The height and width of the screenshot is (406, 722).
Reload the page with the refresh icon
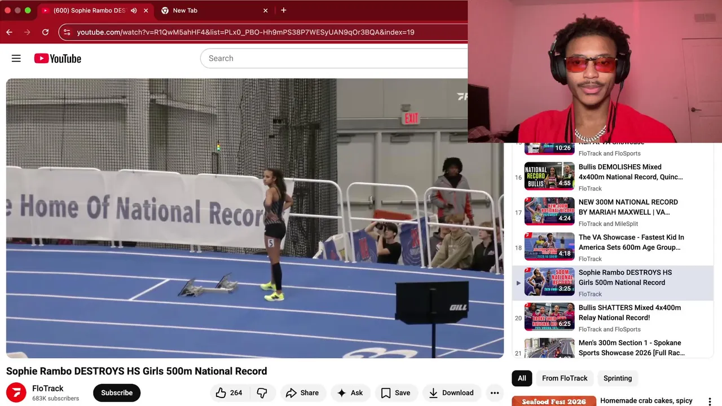(x=45, y=32)
